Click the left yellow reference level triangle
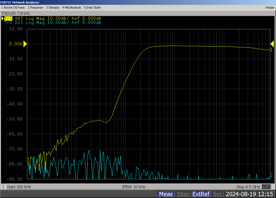Screen dimensions: 276x198 [25, 44]
